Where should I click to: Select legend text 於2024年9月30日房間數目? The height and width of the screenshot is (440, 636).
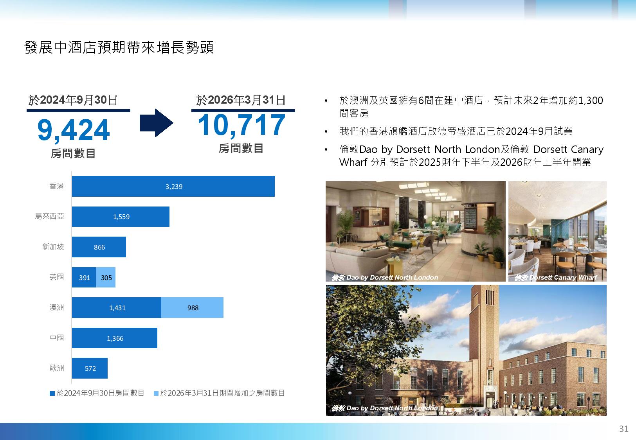[x=100, y=393]
